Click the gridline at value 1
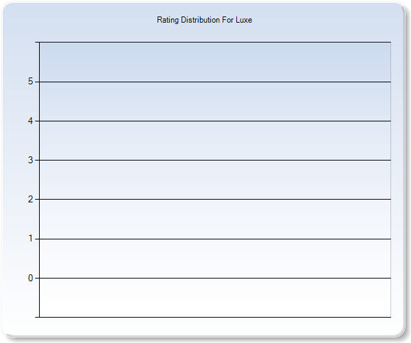 point(215,239)
